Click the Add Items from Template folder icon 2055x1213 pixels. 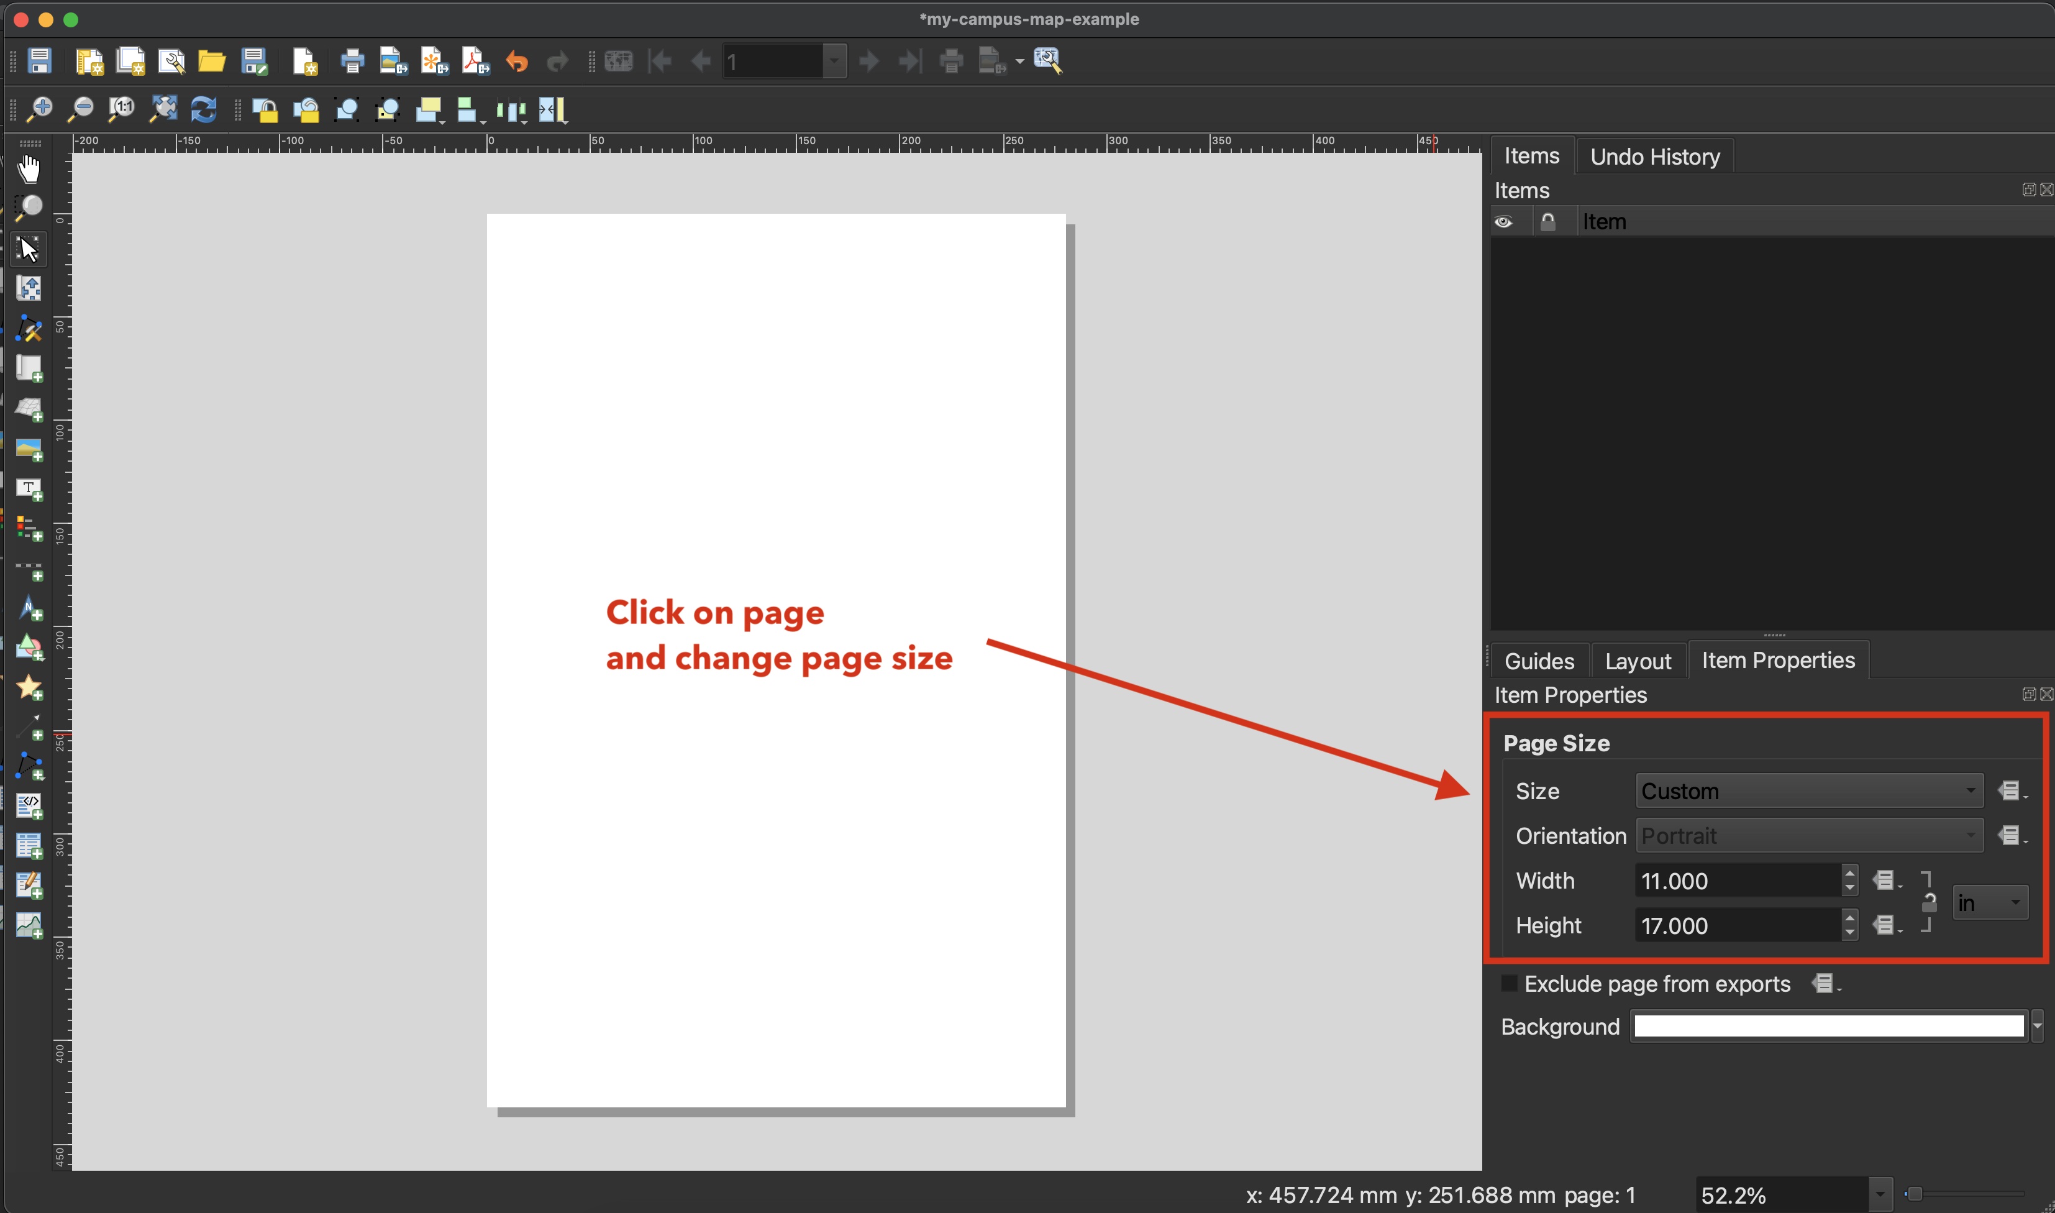tap(212, 62)
